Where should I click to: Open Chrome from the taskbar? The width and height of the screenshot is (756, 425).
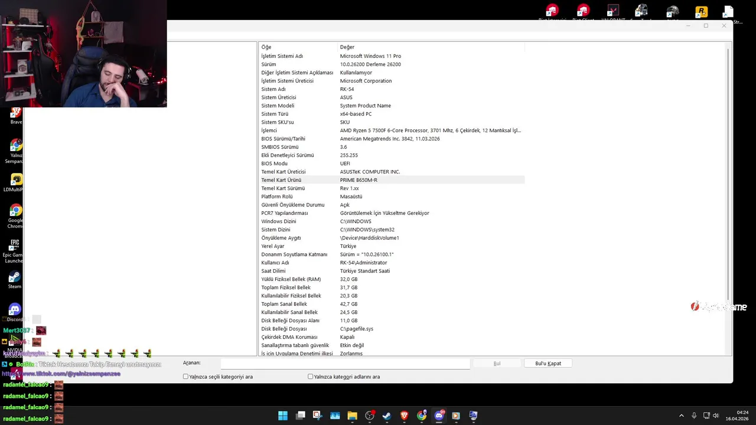[422, 416]
